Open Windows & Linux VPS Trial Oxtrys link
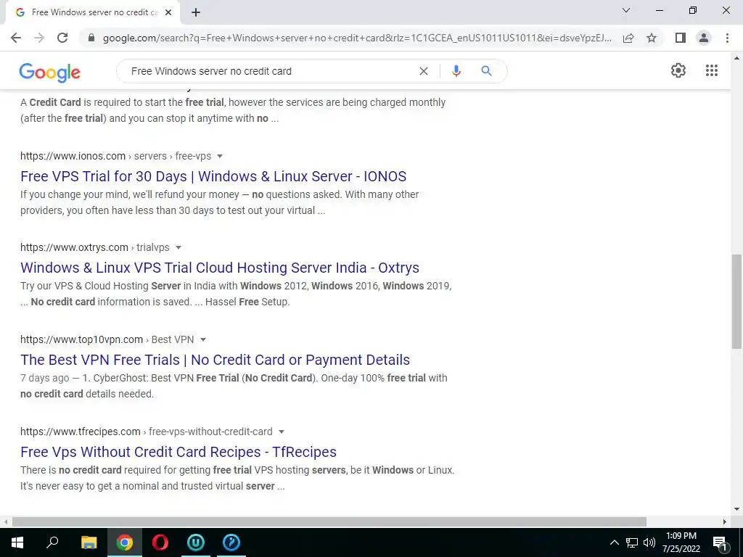The image size is (743, 557). 220,268
